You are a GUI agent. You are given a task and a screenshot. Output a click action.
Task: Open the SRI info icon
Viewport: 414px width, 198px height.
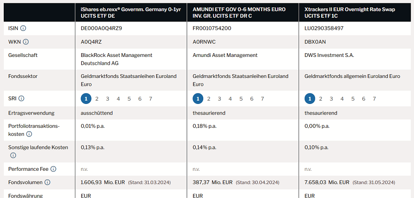[x=22, y=99]
